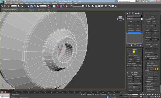
Task: Click the Pin Stack icon
Action: (128, 45)
